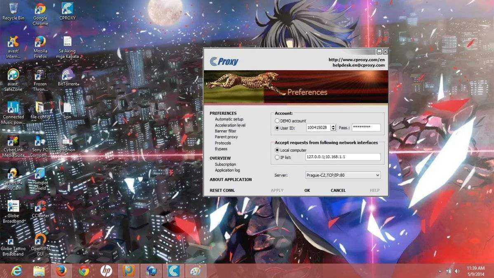Viewport: 494px width, 278px height.
Task: Select the IP list radio button
Action: [277, 157]
